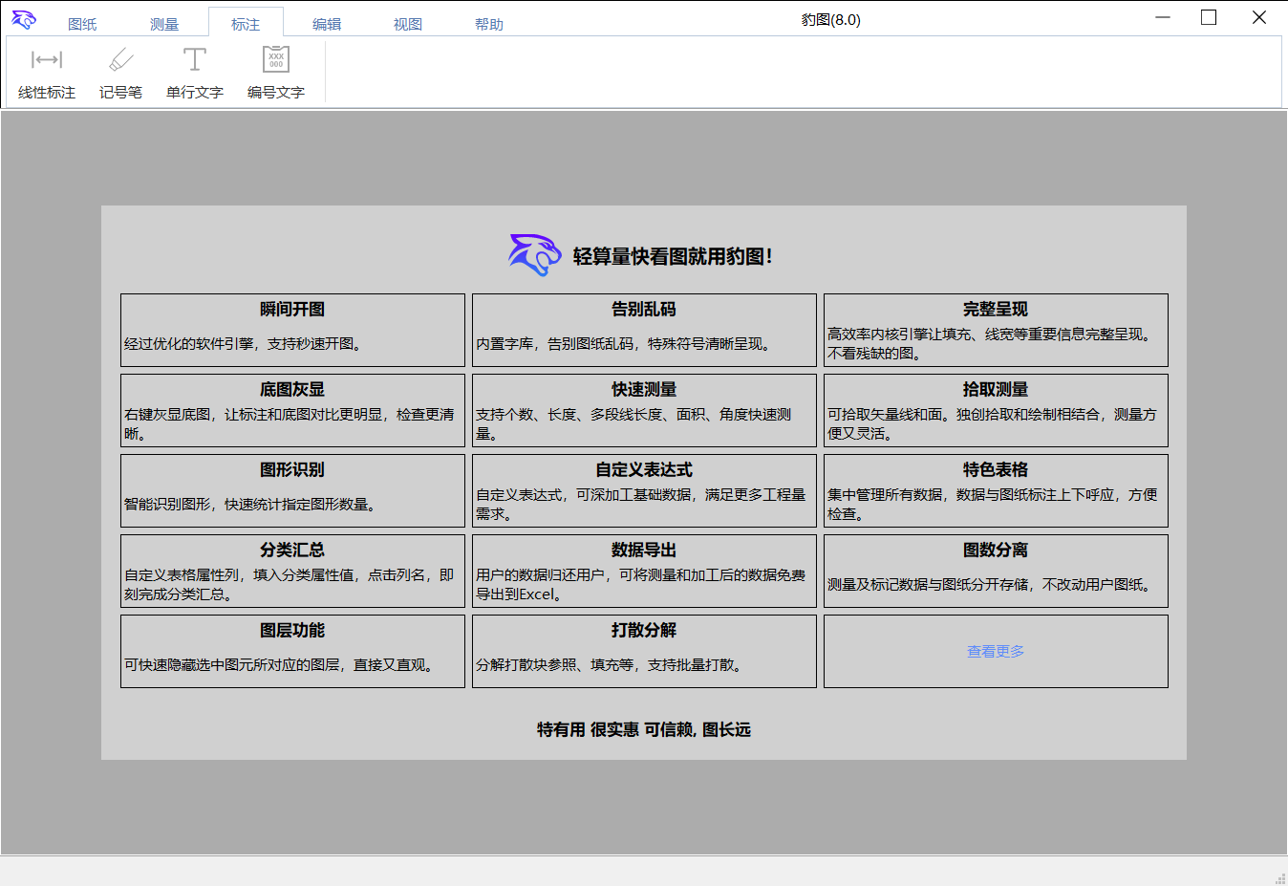1288x886 pixels.
Task: Select the currently active 标注 tab
Action: pyautogui.click(x=245, y=24)
